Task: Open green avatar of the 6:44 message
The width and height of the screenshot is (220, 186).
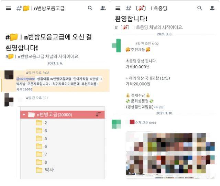Action: pyautogui.click(x=116, y=124)
